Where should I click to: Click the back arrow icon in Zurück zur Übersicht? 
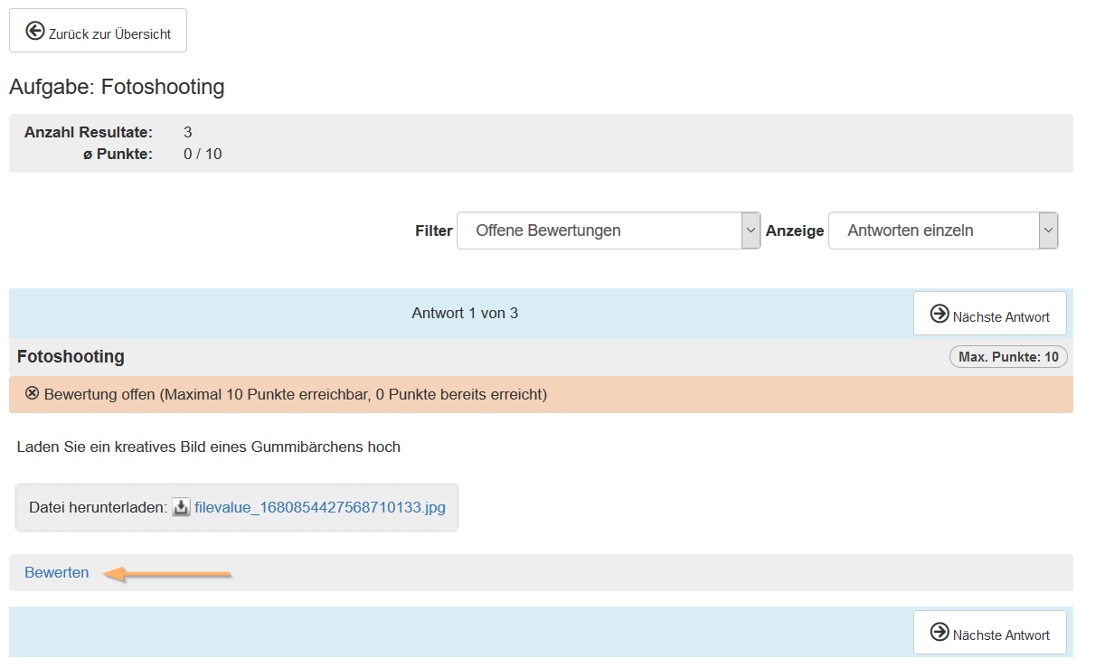pos(35,32)
